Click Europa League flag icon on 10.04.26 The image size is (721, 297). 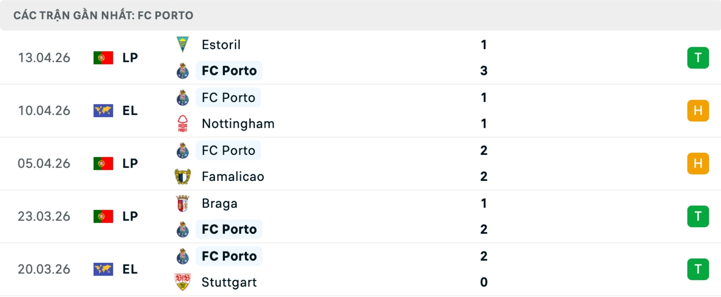point(103,111)
